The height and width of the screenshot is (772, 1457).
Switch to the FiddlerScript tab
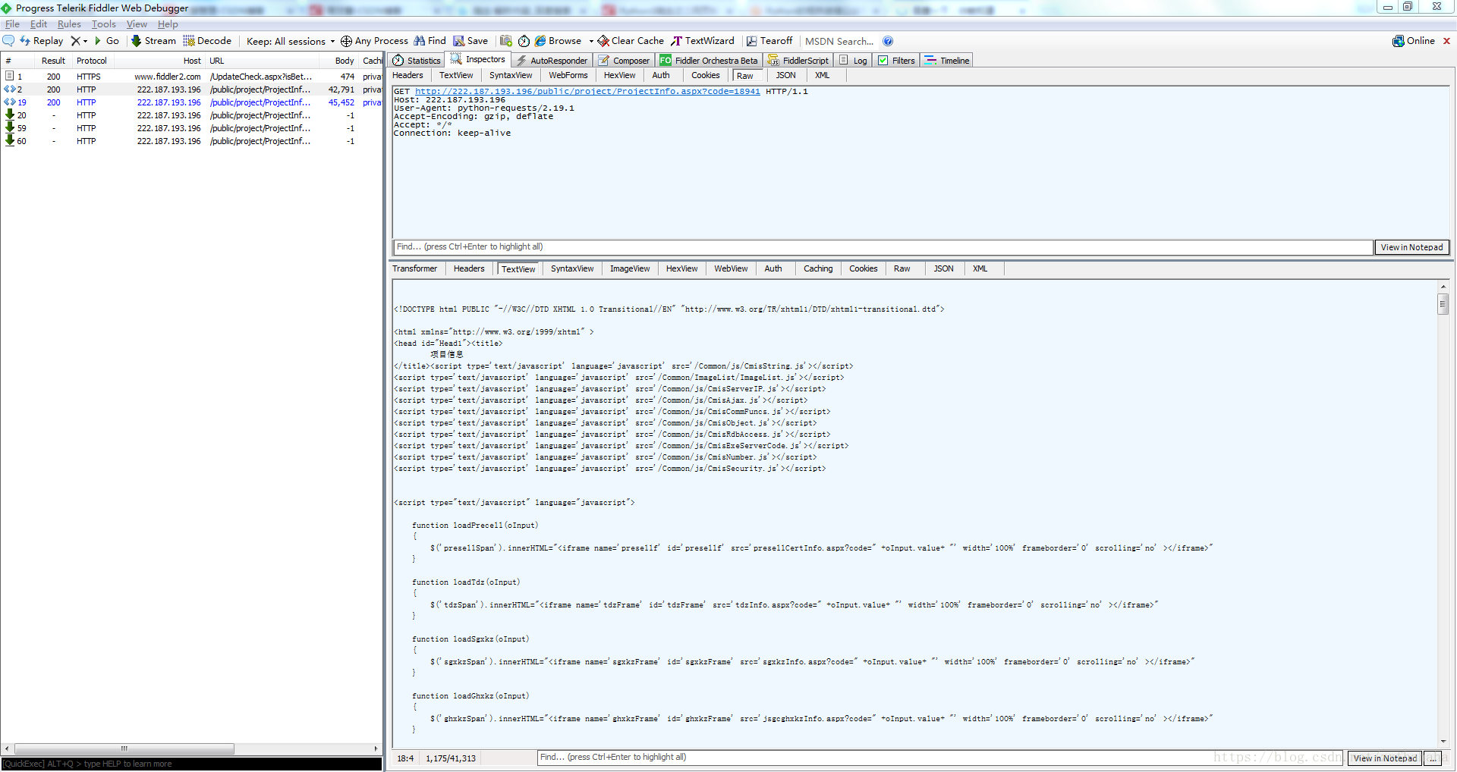[x=798, y=61]
